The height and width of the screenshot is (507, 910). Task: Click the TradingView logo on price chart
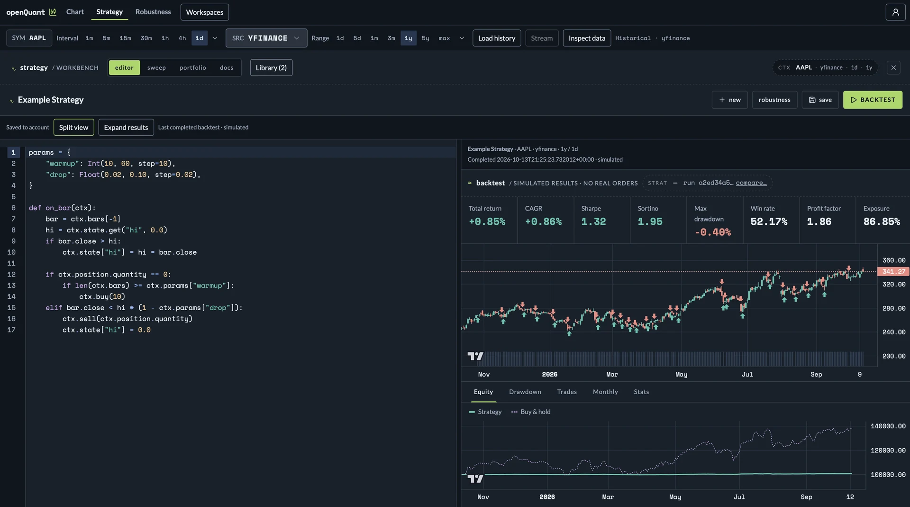475,356
